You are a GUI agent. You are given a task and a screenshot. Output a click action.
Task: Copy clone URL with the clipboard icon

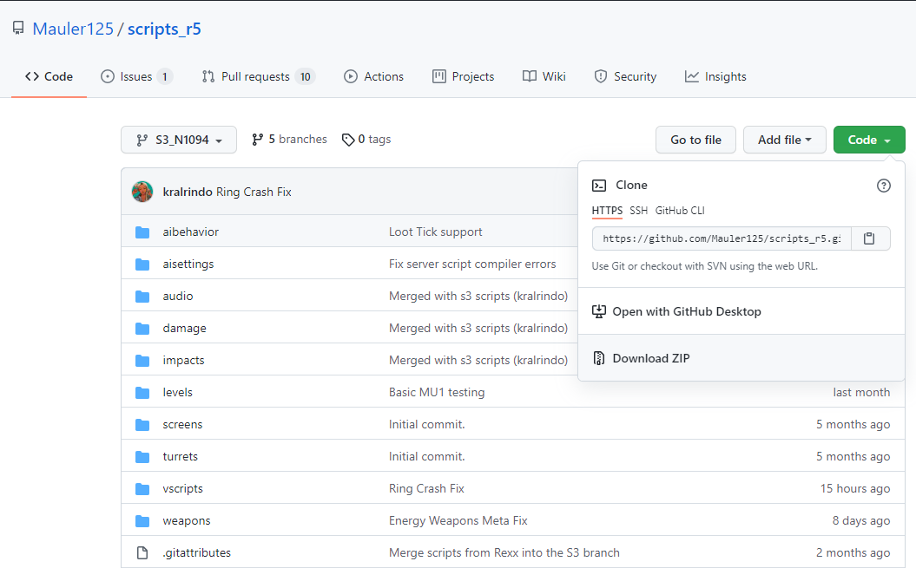(x=870, y=238)
